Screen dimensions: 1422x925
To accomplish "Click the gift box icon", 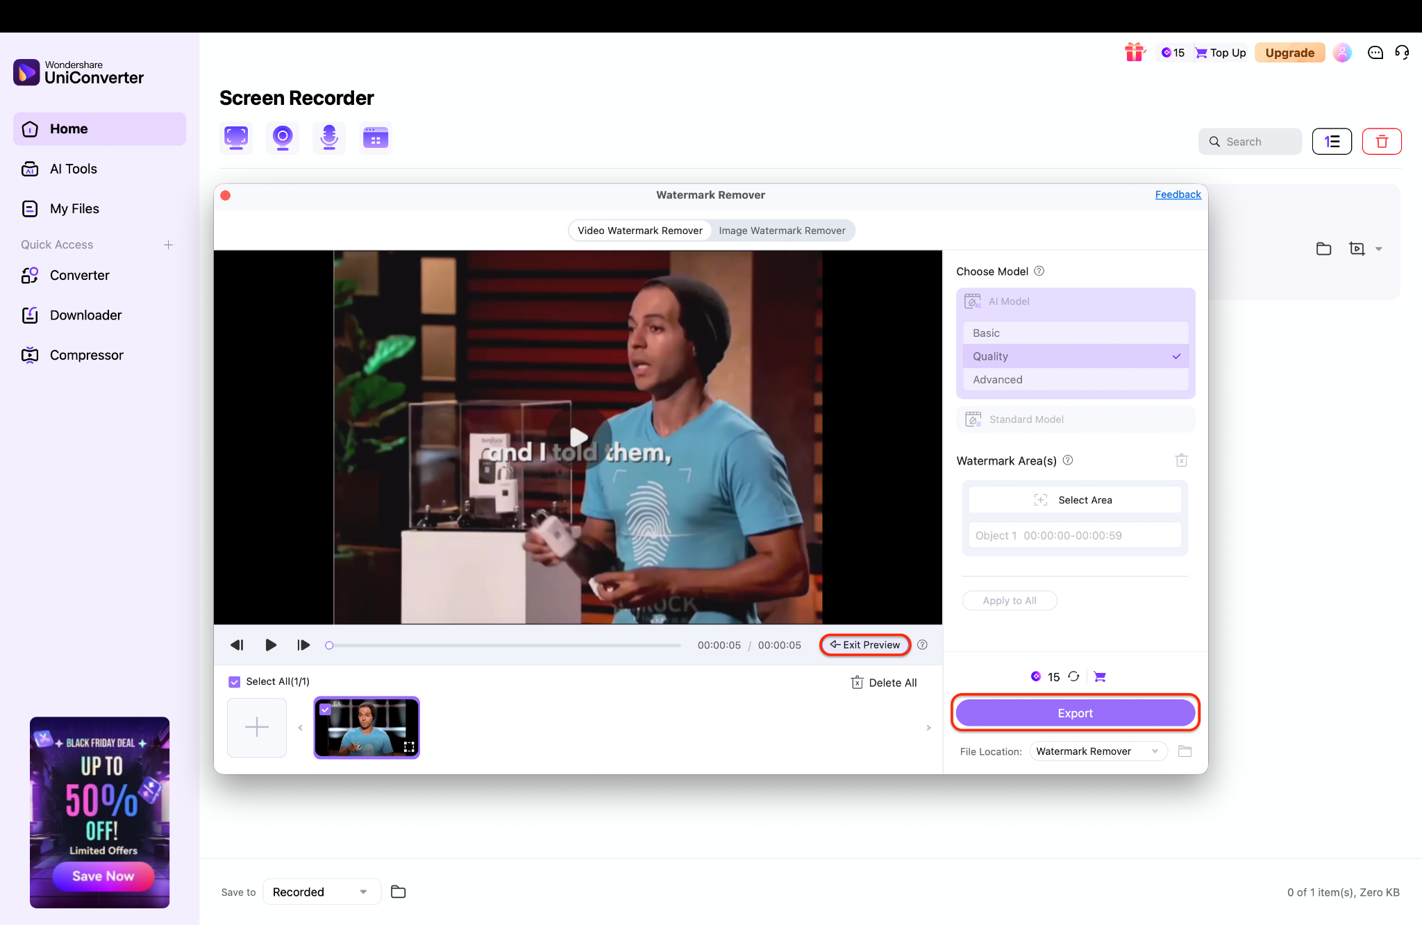I will pos(1134,52).
